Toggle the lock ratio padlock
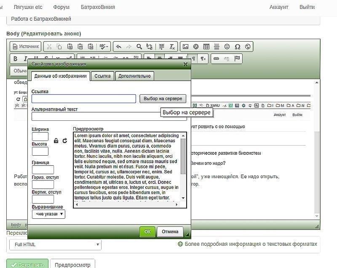Viewport: 337px width, 268px height. point(56,141)
